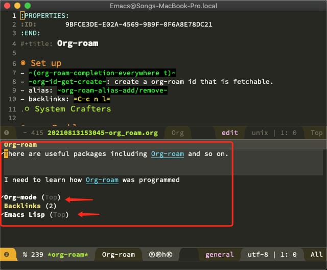Image resolution: width=327 pixels, height=270 pixels.
Task: Click Org-roam header in backlinks buffer
Action: (x=20, y=145)
